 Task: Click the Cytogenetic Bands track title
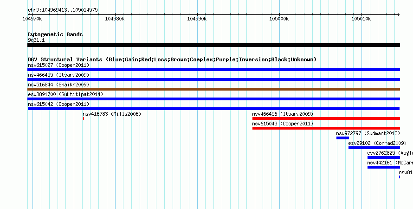55,34
